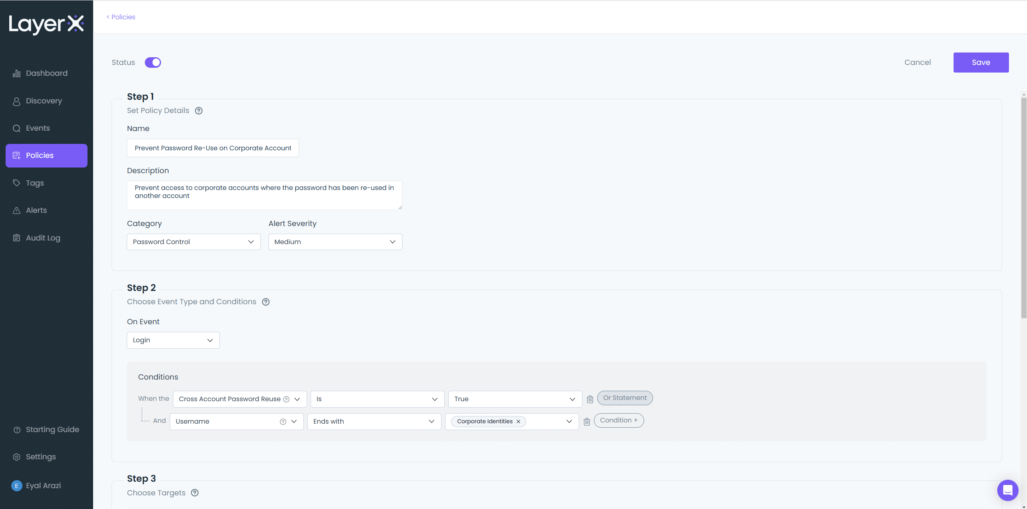
Task: Cancel policy editing
Action: 917,62
